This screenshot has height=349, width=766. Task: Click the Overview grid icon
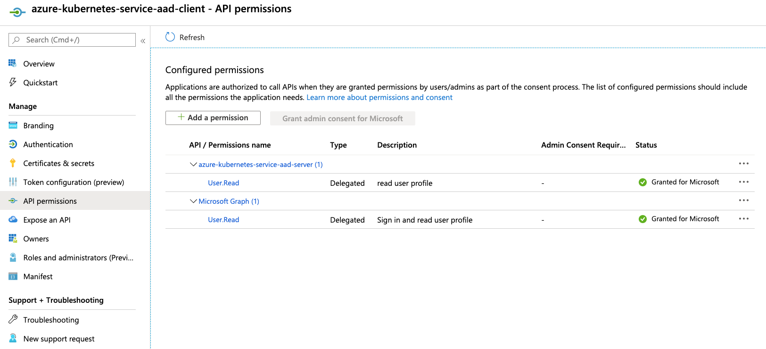click(x=13, y=63)
